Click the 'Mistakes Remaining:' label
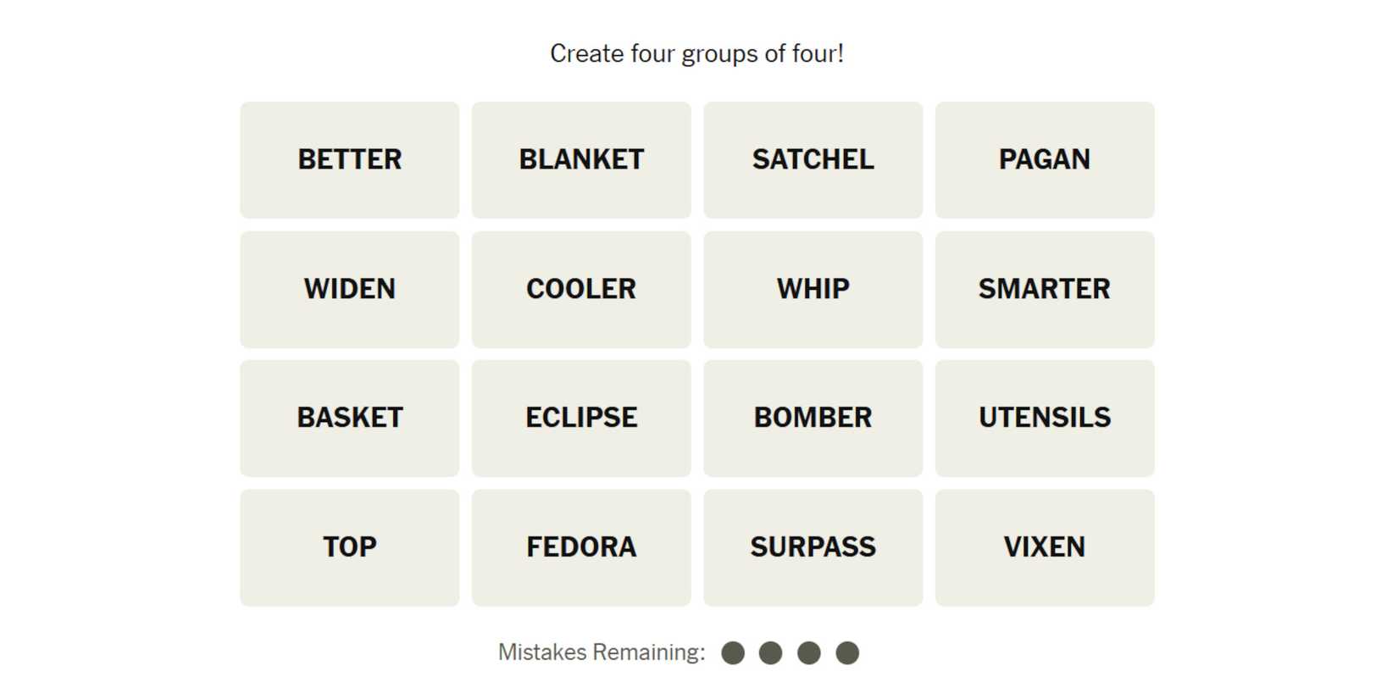Image resolution: width=1398 pixels, height=699 pixels. [602, 652]
